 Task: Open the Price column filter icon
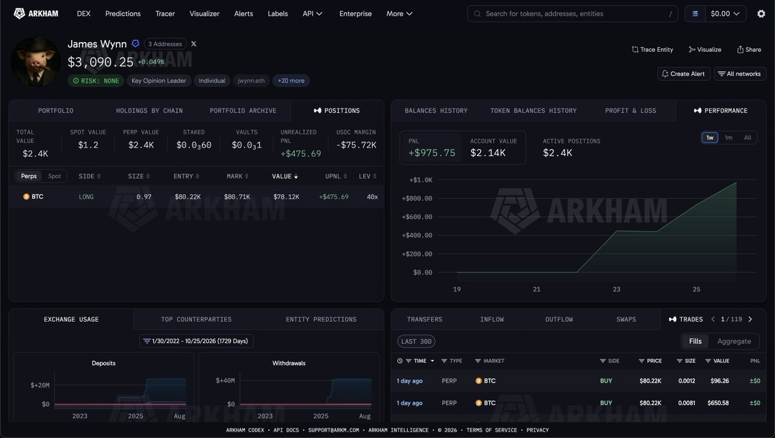642,361
